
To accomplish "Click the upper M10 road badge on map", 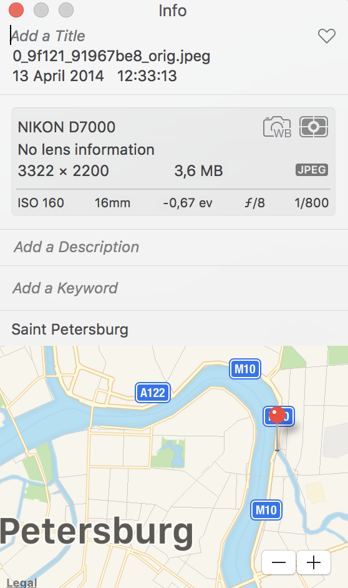I will [245, 369].
